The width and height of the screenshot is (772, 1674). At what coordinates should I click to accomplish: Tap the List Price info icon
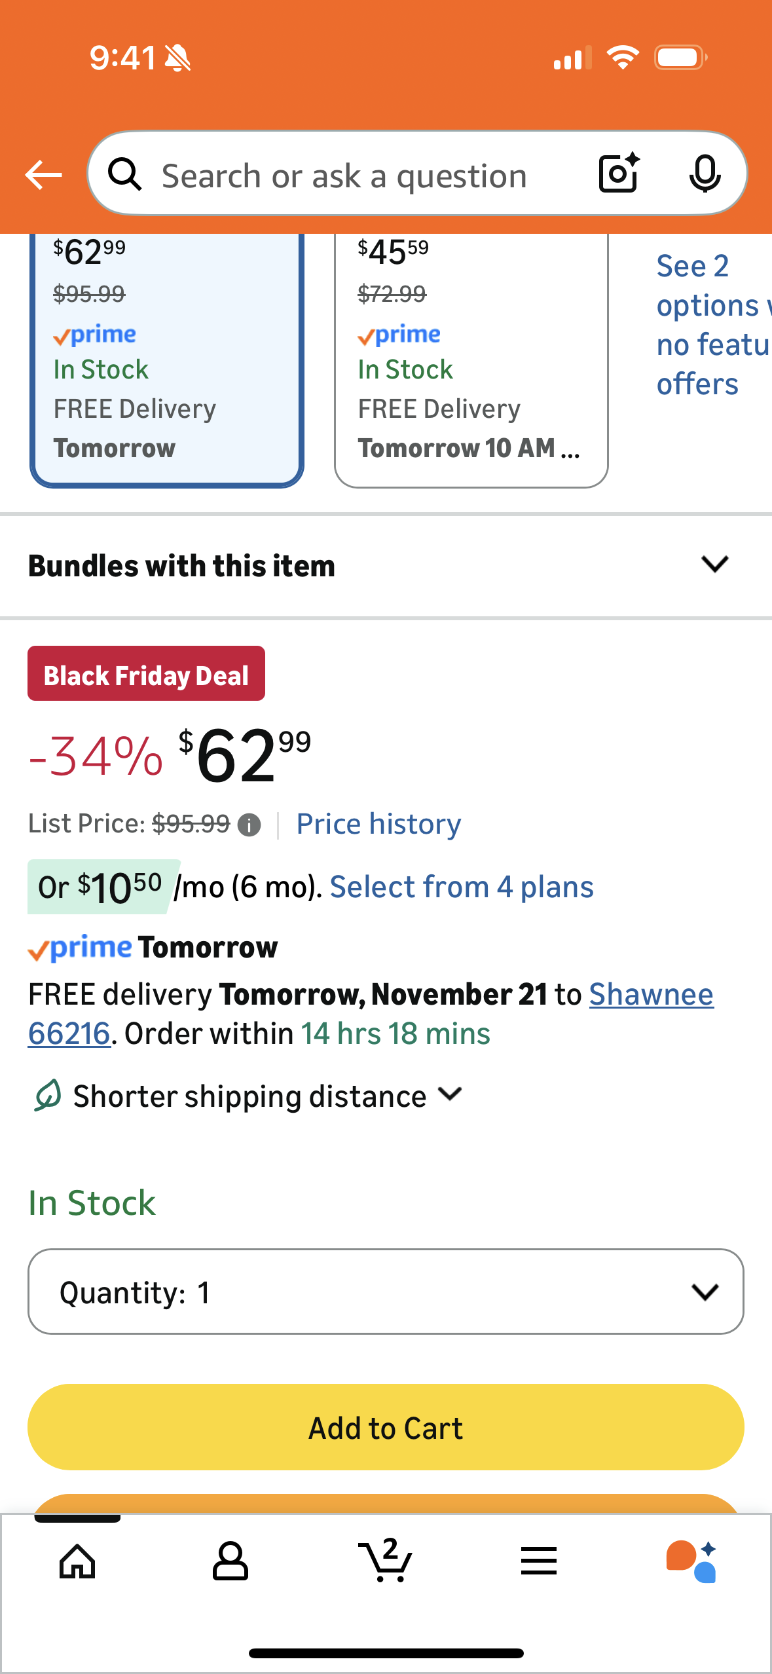(x=249, y=825)
